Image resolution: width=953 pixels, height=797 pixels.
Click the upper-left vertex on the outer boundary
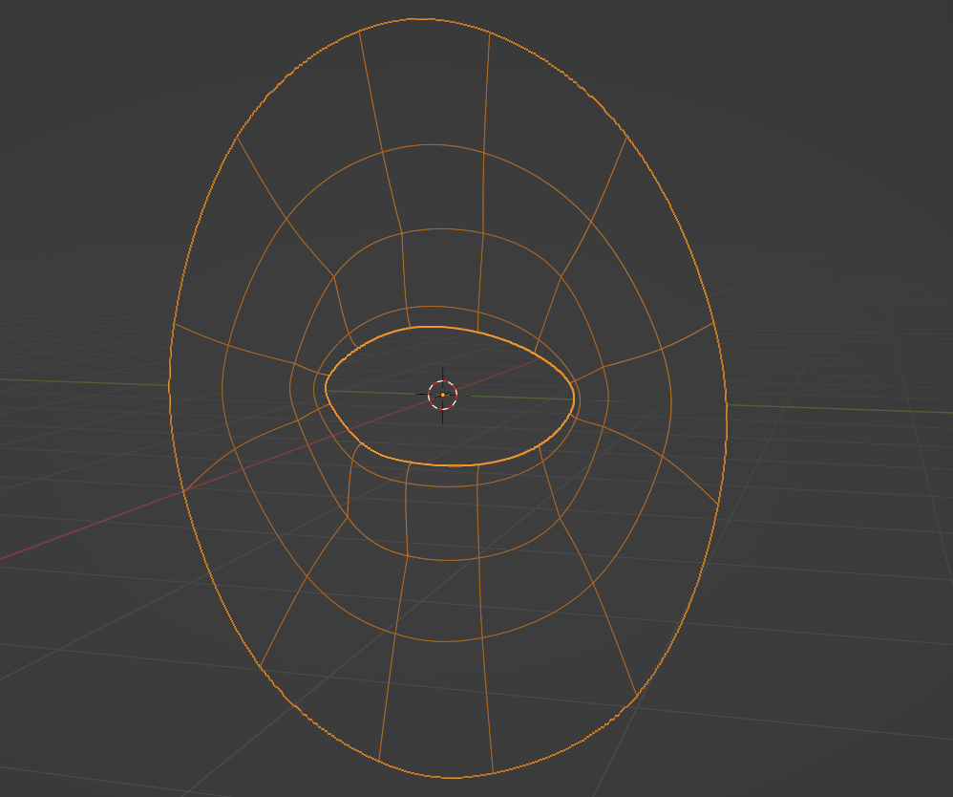click(236, 137)
